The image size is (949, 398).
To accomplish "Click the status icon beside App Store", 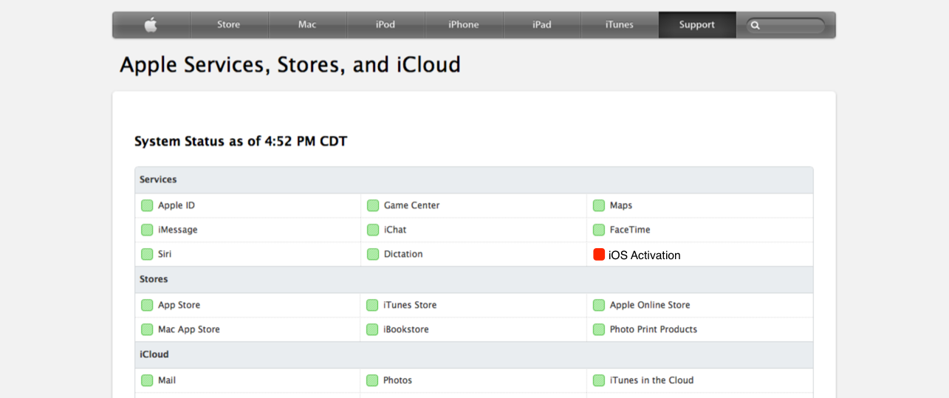I will coord(147,305).
